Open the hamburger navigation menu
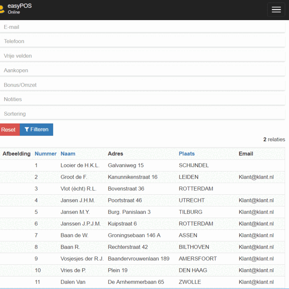 (x=276, y=10)
